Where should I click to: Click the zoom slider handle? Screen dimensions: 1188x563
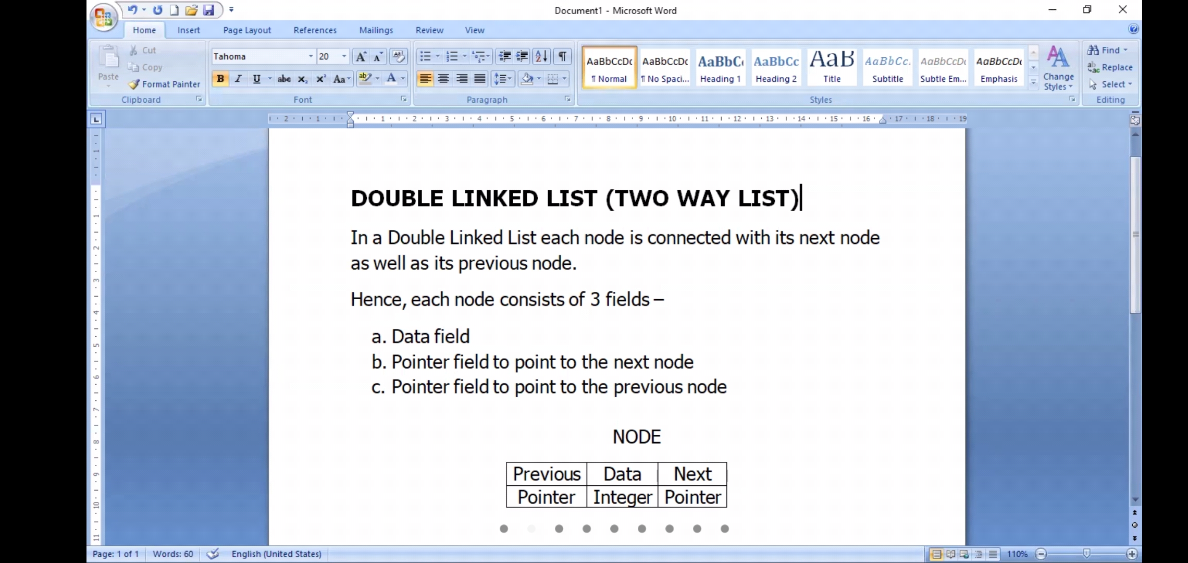[1086, 554]
